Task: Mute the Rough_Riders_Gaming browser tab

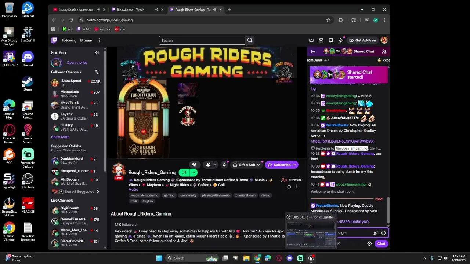Action: (214, 10)
